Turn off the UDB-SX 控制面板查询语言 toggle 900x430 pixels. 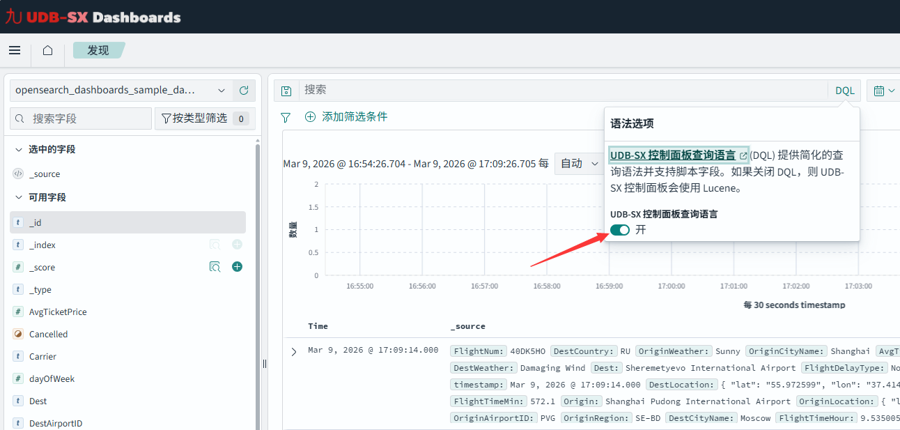(x=619, y=229)
